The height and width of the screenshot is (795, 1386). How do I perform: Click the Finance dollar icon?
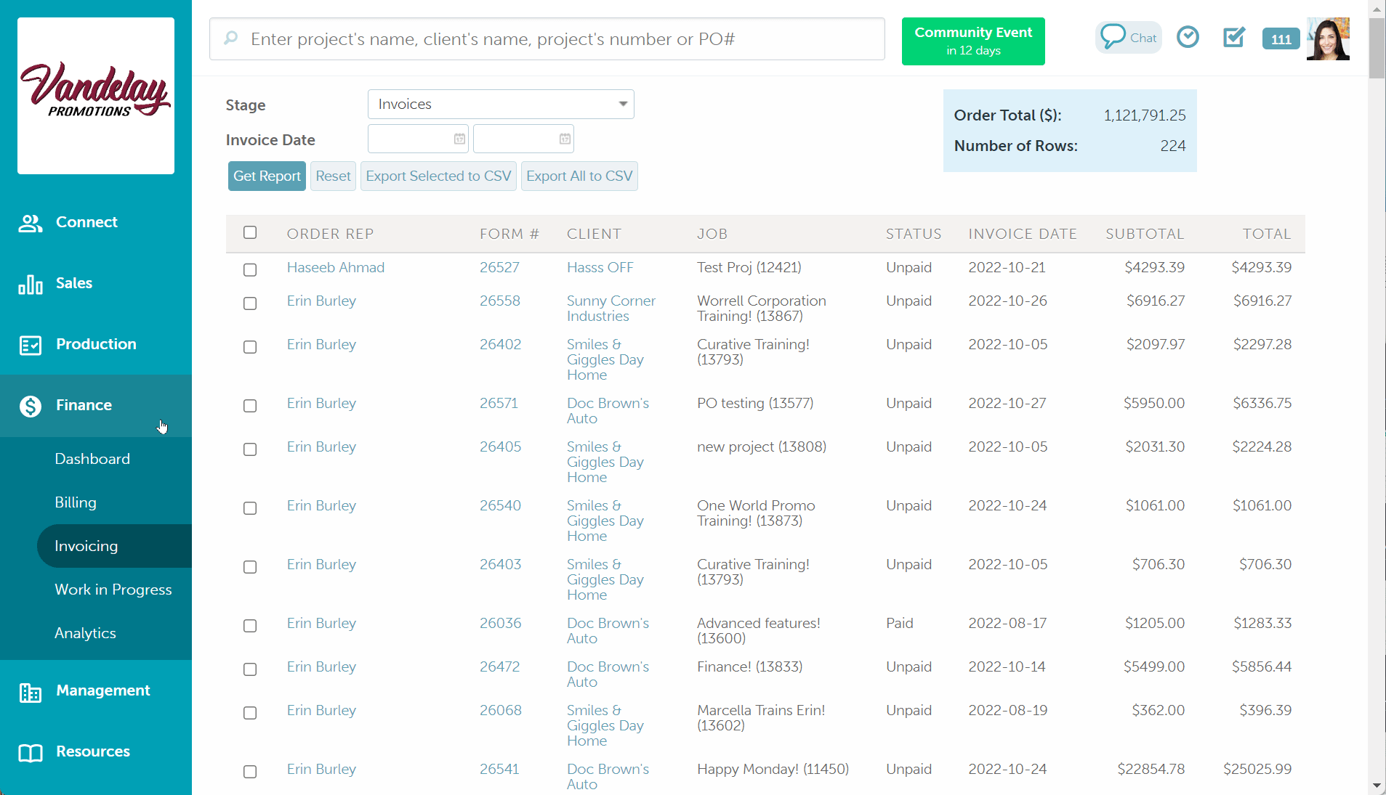[x=30, y=407]
